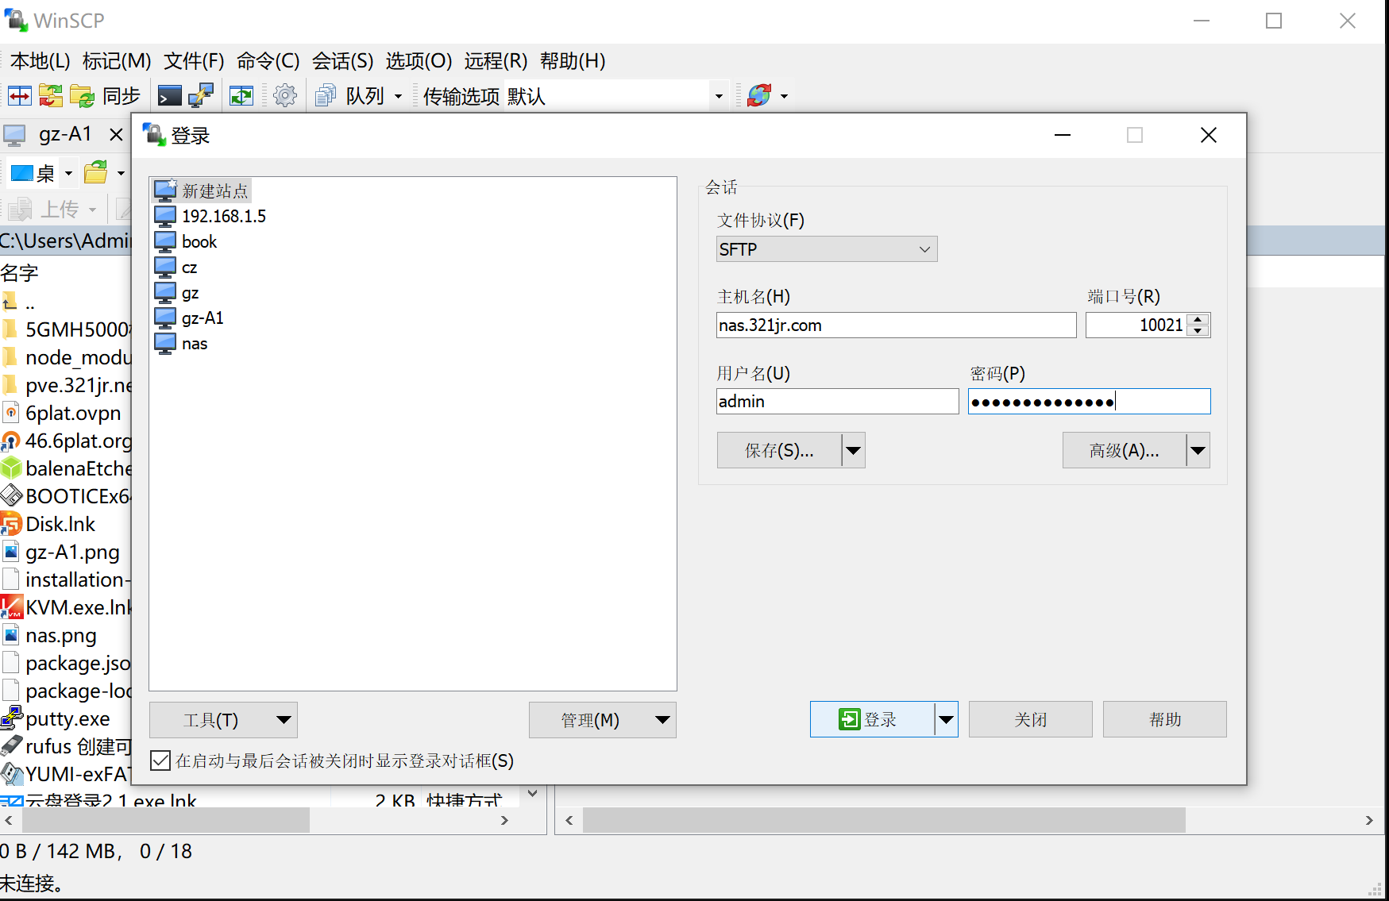
Task: Decrease port number with down stepper
Action: pos(1198,330)
